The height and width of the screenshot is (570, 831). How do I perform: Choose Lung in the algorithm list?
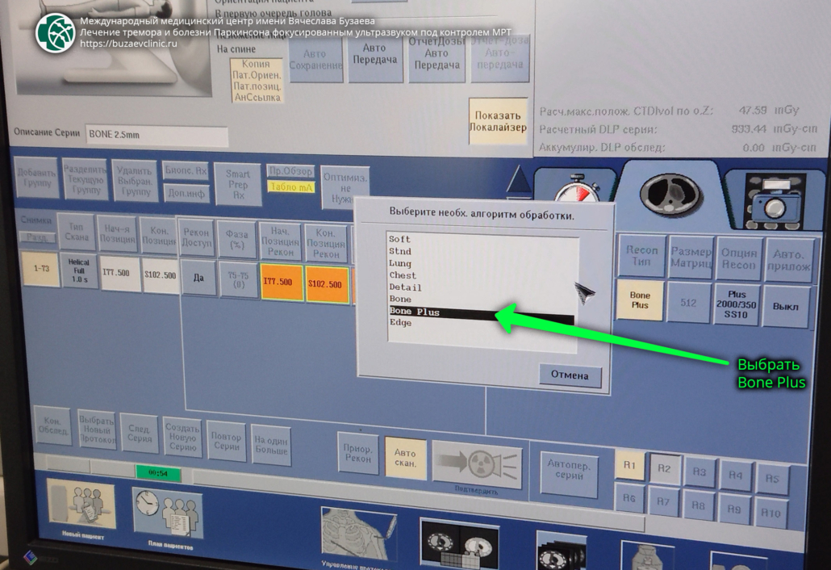(x=400, y=263)
